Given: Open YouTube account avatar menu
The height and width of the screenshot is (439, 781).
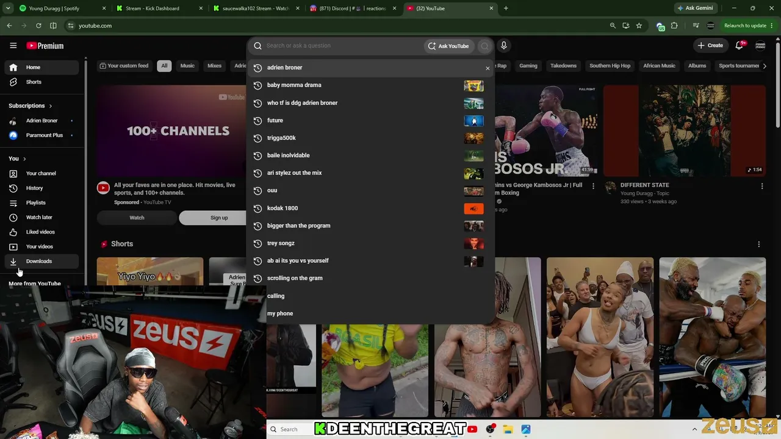Looking at the screenshot, I should 760,46.
